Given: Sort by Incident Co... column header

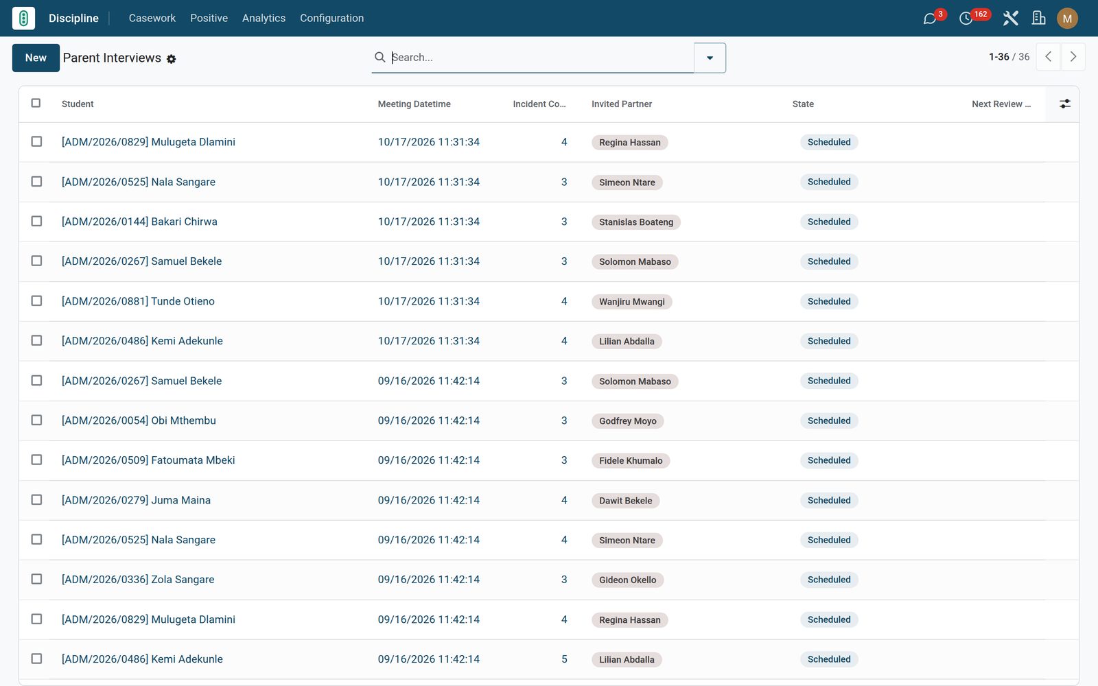Looking at the screenshot, I should click(539, 104).
